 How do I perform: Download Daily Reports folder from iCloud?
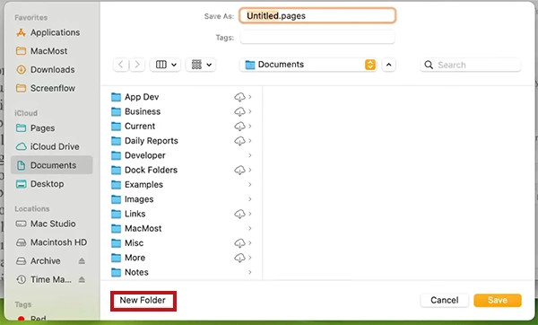point(239,141)
